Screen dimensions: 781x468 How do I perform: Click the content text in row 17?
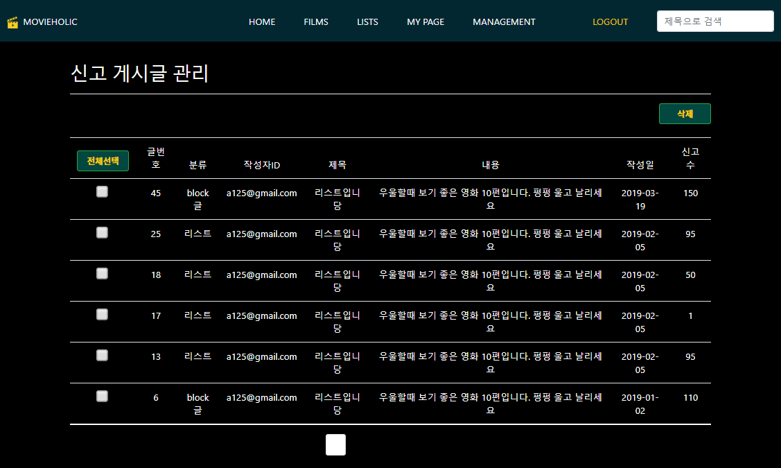(491, 322)
